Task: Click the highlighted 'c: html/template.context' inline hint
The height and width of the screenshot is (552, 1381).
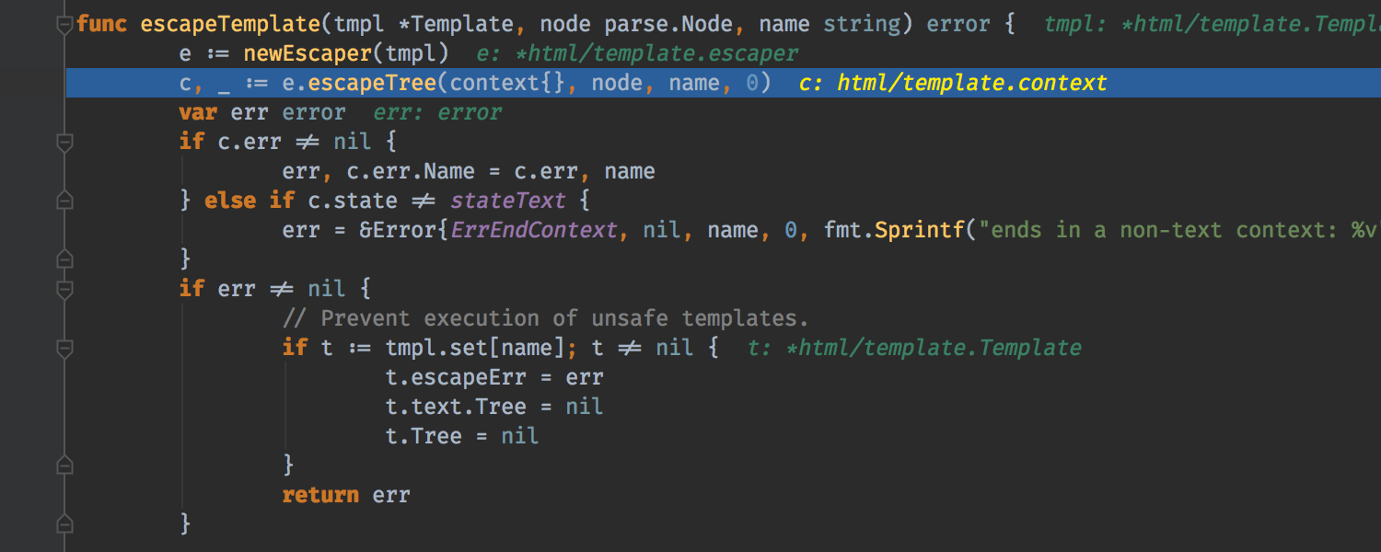Action: (x=953, y=84)
